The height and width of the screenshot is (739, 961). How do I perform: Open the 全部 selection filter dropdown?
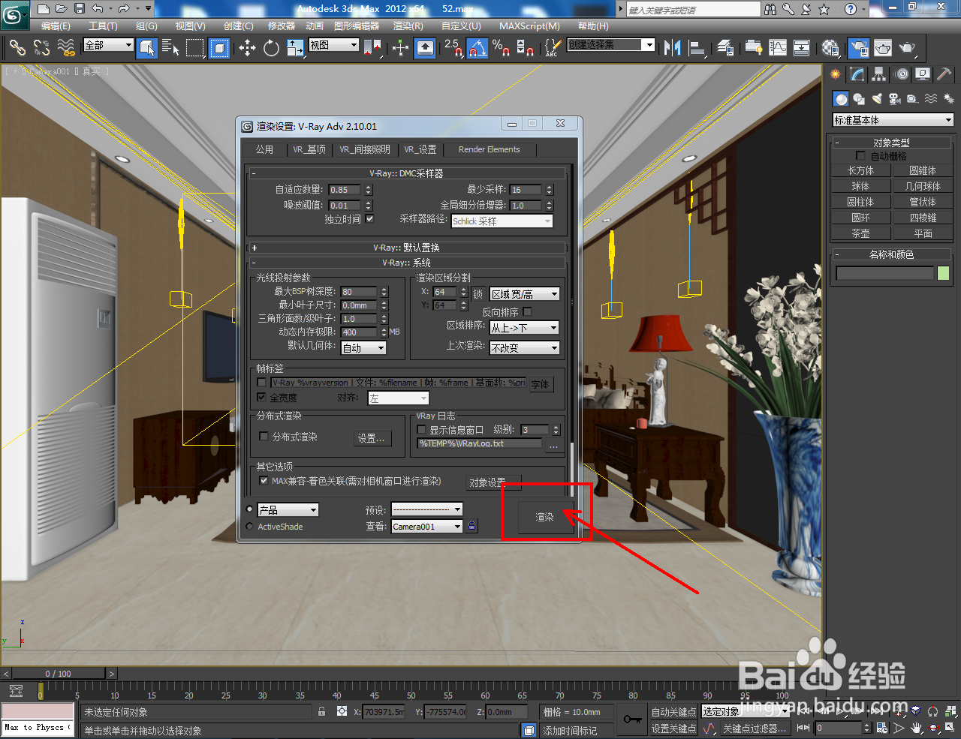tap(108, 46)
